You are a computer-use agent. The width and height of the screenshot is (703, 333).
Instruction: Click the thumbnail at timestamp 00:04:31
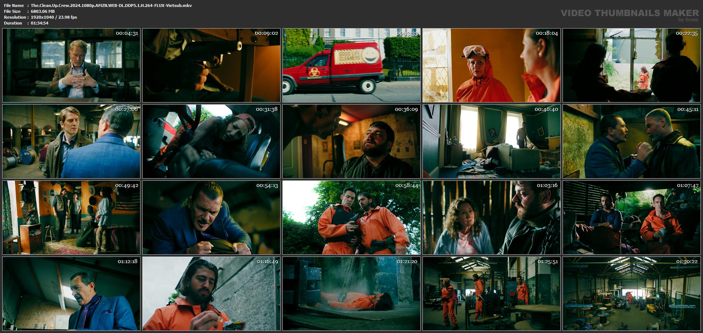pyautogui.click(x=71, y=66)
